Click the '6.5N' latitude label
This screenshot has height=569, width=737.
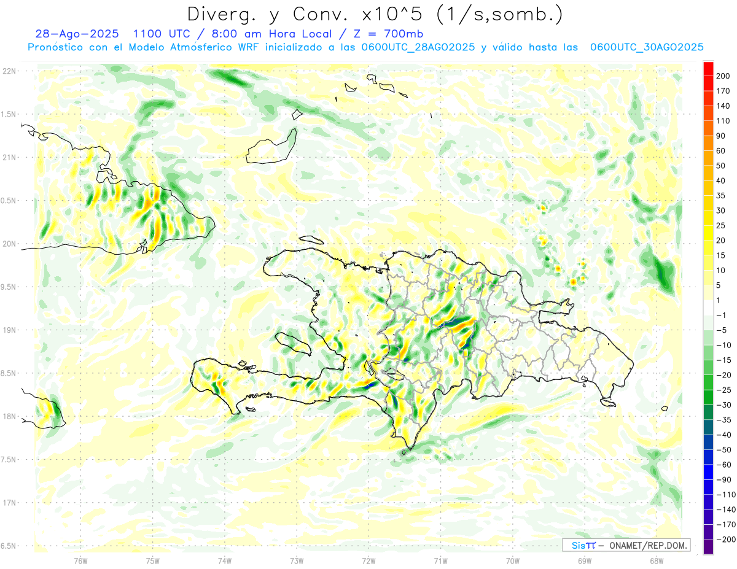point(9,546)
